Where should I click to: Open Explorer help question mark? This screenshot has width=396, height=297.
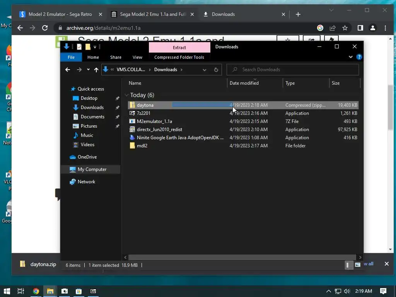tap(359, 57)
